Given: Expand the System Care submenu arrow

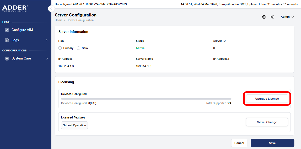Looking at the screenshot, I should 47,58.
